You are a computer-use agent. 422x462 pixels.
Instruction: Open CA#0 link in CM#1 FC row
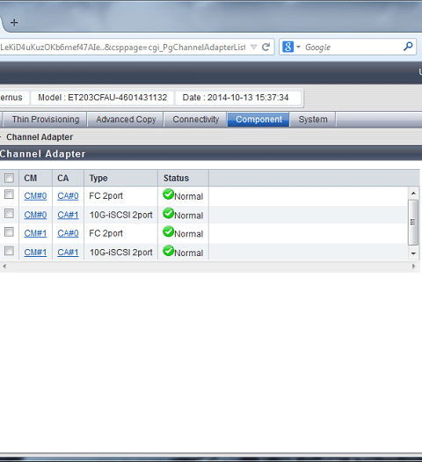[68, 233]
